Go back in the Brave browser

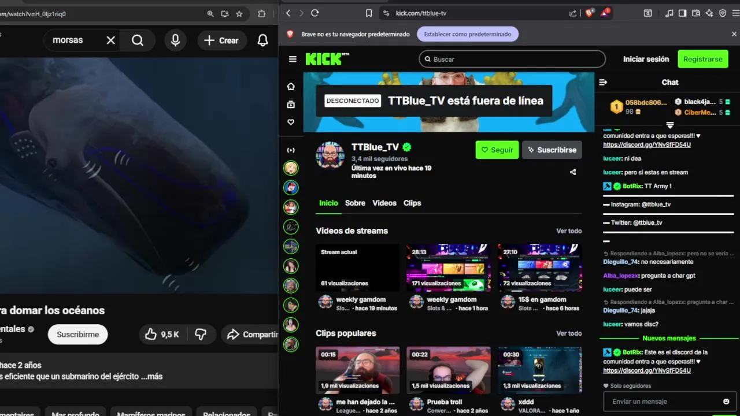288,13
